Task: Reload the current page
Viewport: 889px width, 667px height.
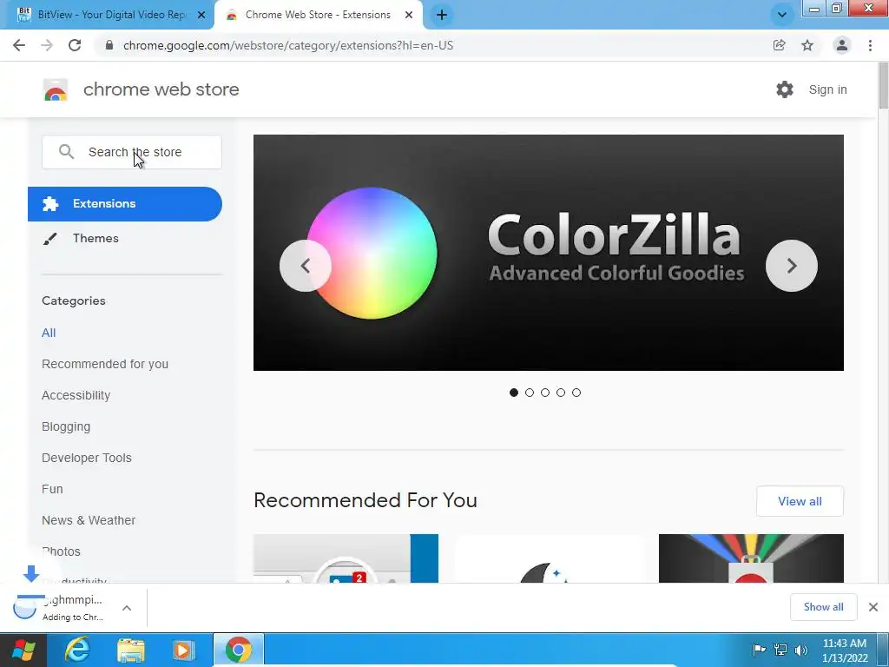Action: tap(75, 45)
